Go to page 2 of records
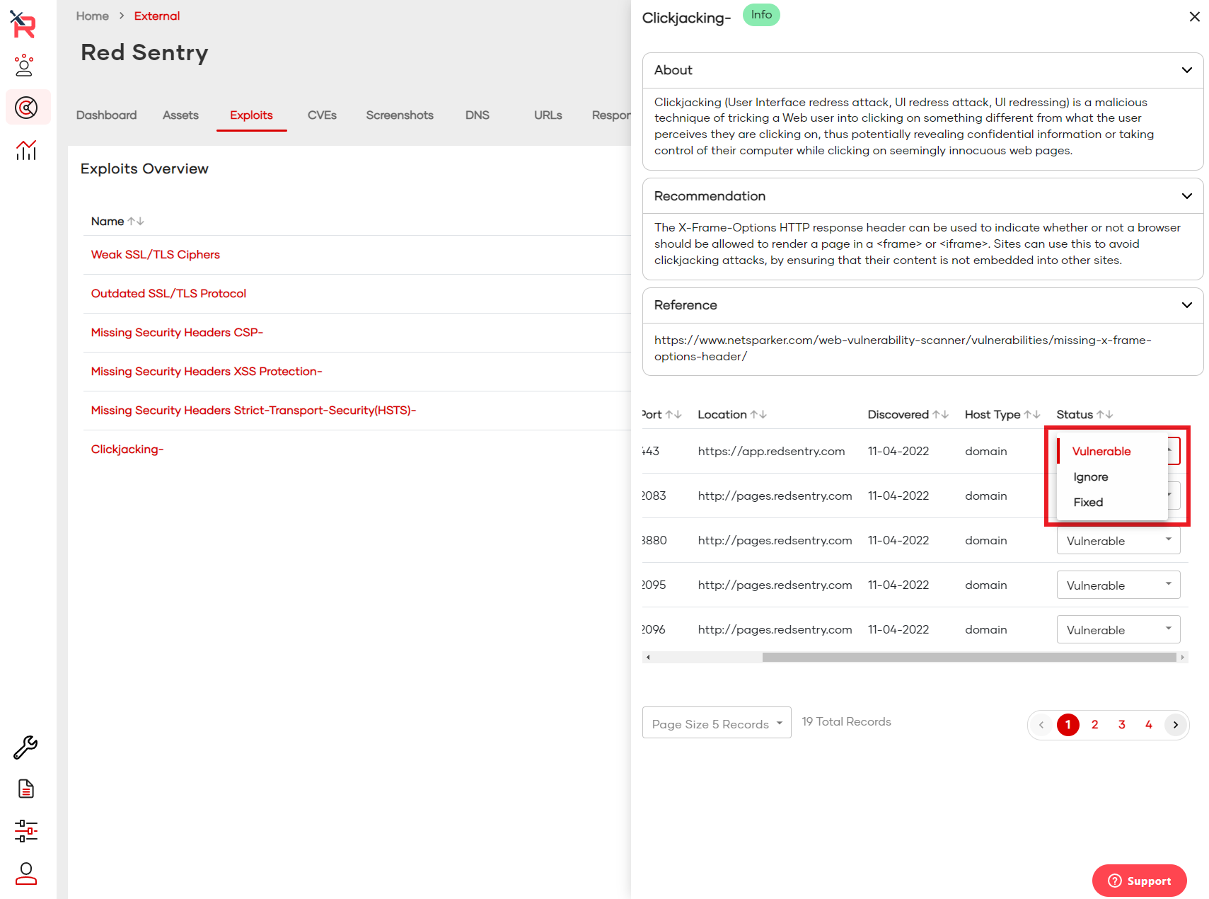 [1095, 725]
